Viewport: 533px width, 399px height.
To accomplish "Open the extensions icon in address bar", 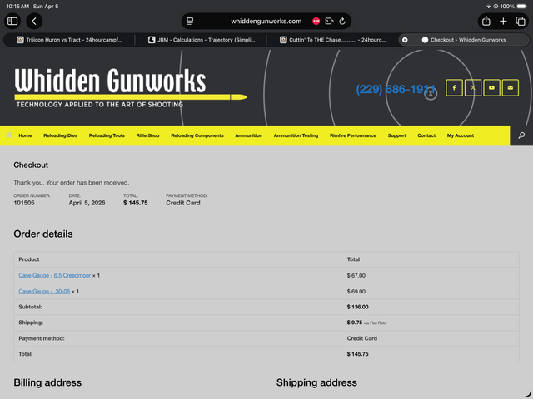I will (x=329, y=21).
